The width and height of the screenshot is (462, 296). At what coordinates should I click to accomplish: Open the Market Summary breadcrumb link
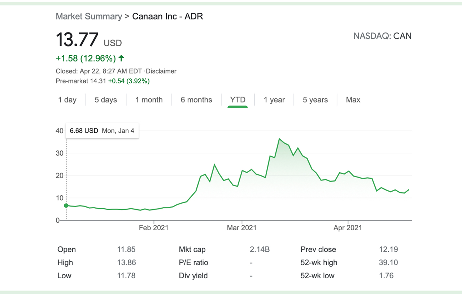tap(89, 16)
